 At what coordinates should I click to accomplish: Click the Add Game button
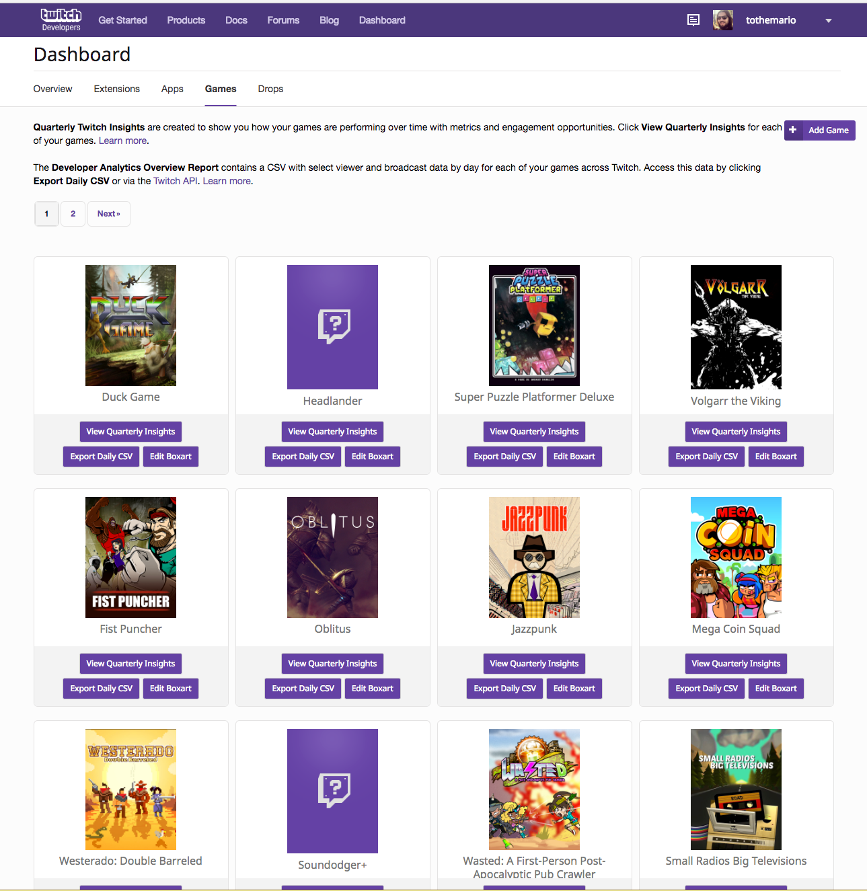coord(820,130)
